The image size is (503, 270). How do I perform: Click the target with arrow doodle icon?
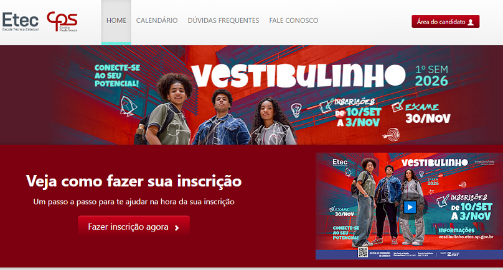point(392,134)
